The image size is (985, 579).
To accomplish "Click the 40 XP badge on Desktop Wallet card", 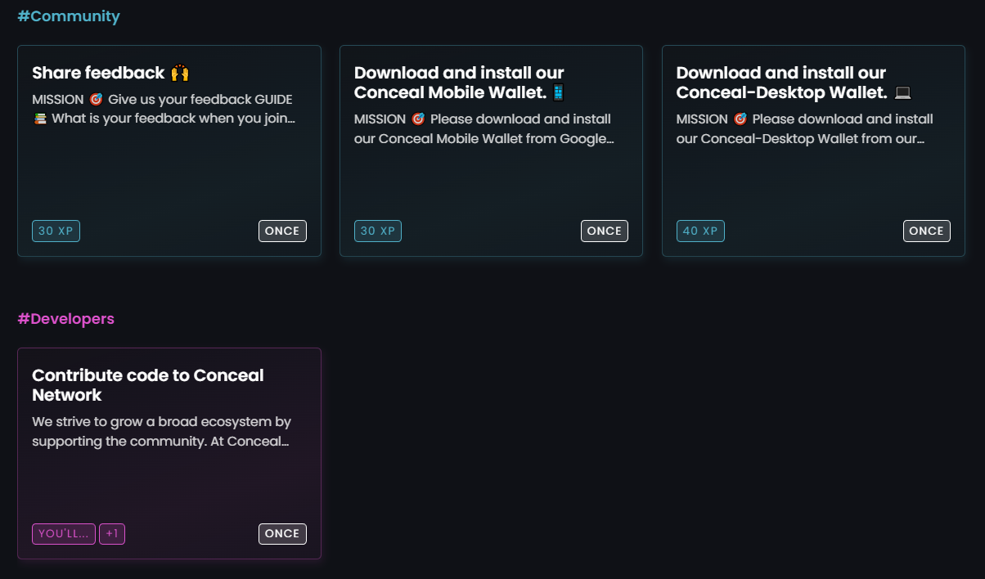I will point(700,231).
